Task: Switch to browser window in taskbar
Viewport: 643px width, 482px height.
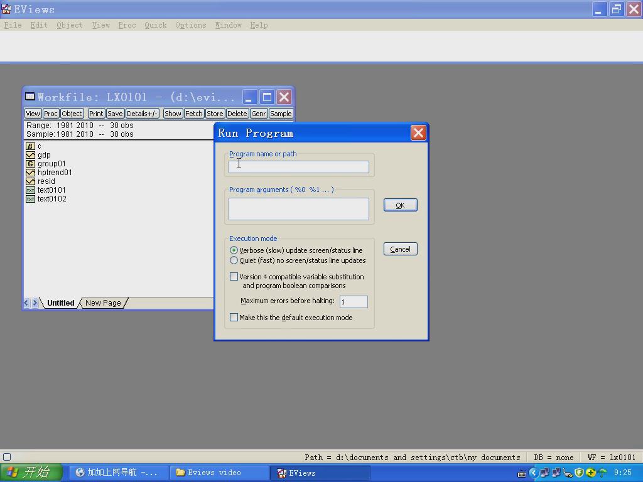Action: (117, 473)
